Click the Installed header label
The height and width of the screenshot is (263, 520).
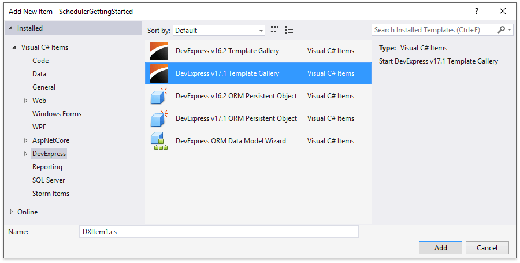coord(30,28)
